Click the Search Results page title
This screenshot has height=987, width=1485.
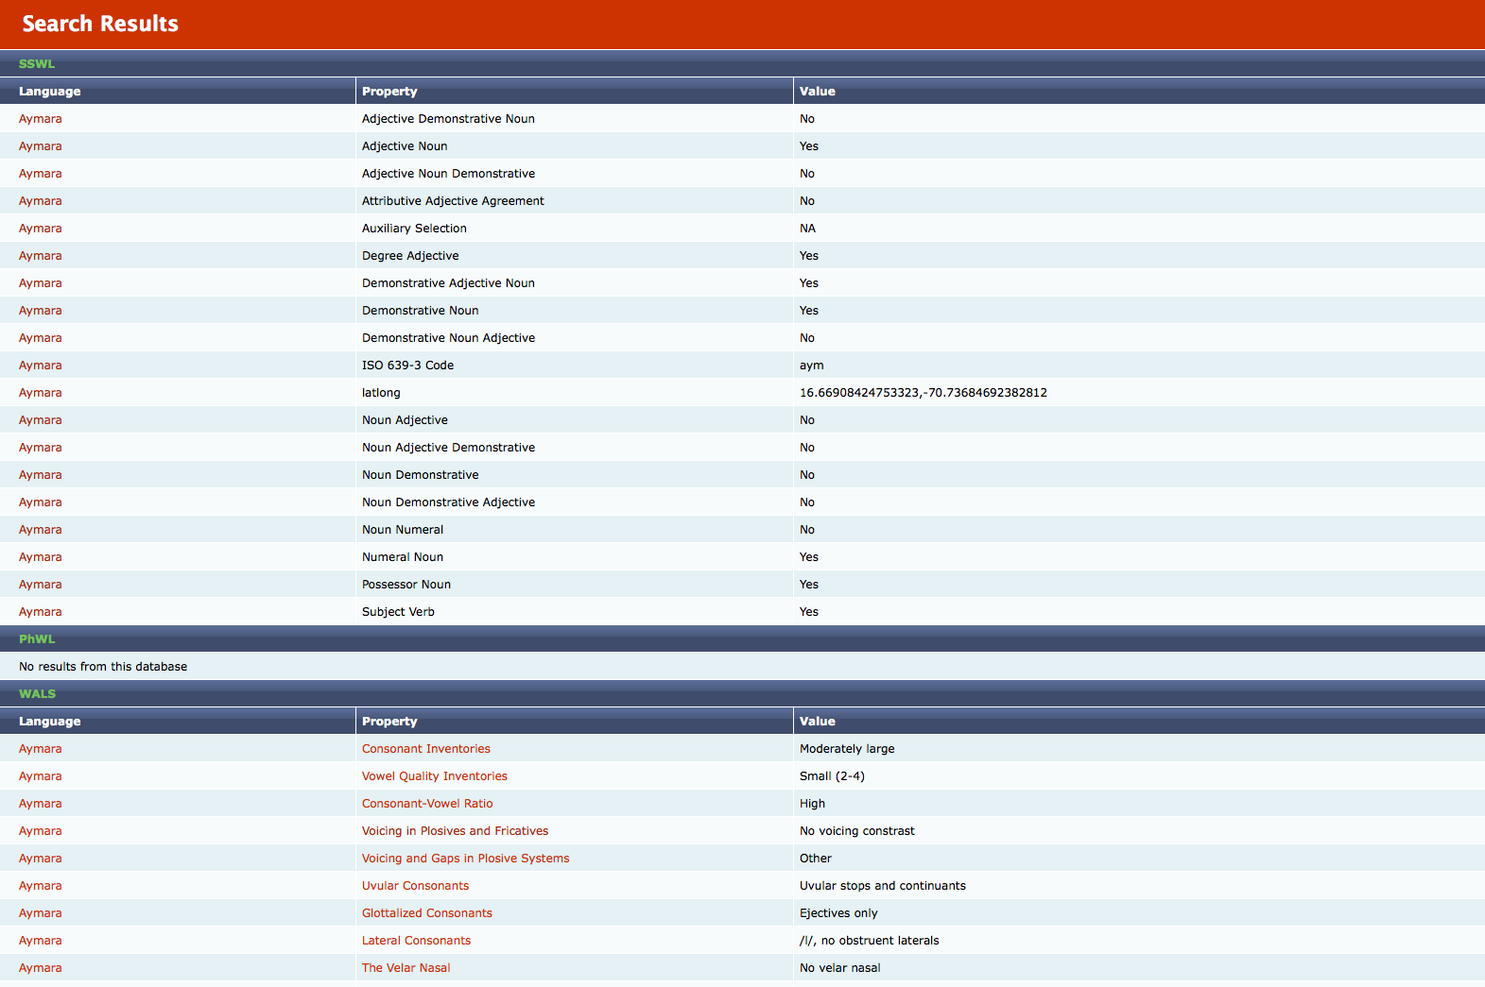100,24
